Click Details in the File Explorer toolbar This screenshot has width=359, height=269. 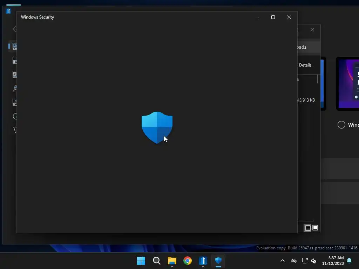point(305,65)
